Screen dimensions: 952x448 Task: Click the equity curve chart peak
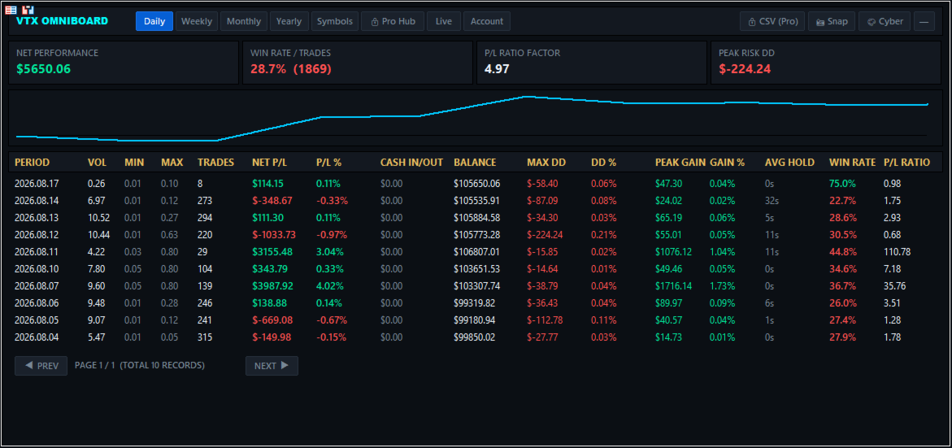pos(526,97)
